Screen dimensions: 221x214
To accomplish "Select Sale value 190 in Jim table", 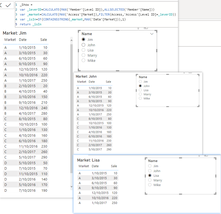I will tap(44, 191).
